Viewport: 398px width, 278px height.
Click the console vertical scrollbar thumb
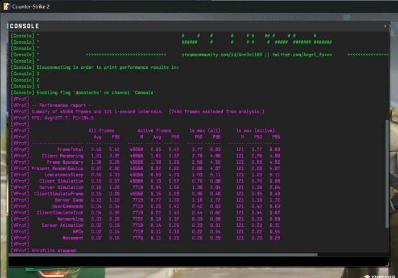click(x=387, y=173)
